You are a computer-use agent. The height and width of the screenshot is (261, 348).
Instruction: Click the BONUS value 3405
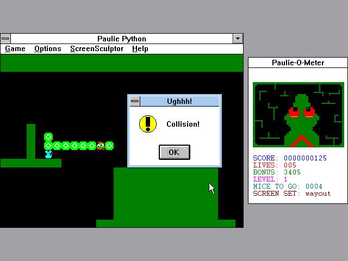point(292,172)
